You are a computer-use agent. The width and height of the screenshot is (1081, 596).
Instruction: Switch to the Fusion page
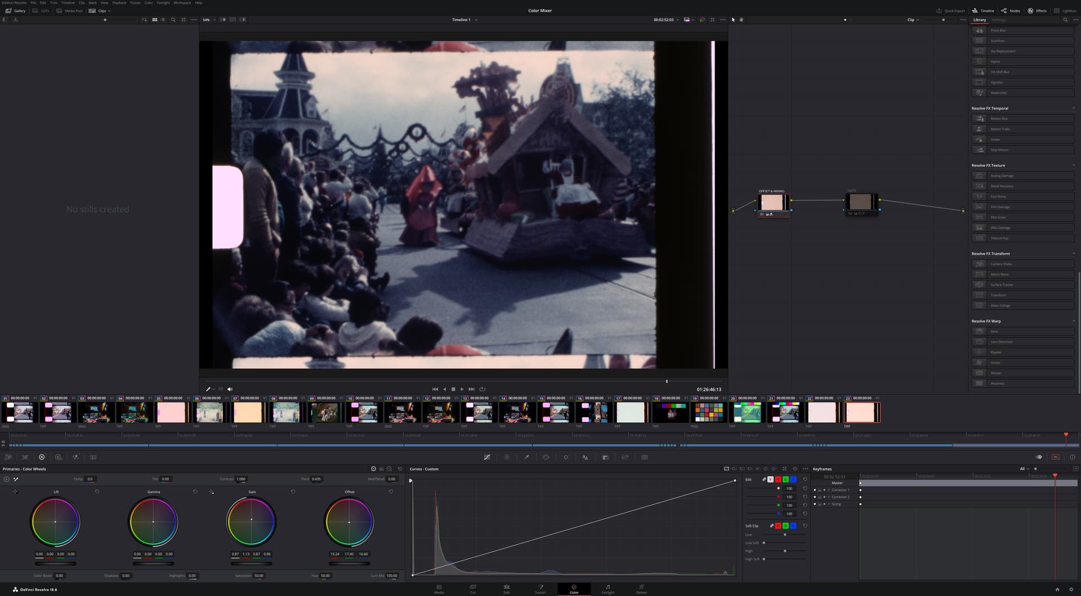click(x=540, y=589)
